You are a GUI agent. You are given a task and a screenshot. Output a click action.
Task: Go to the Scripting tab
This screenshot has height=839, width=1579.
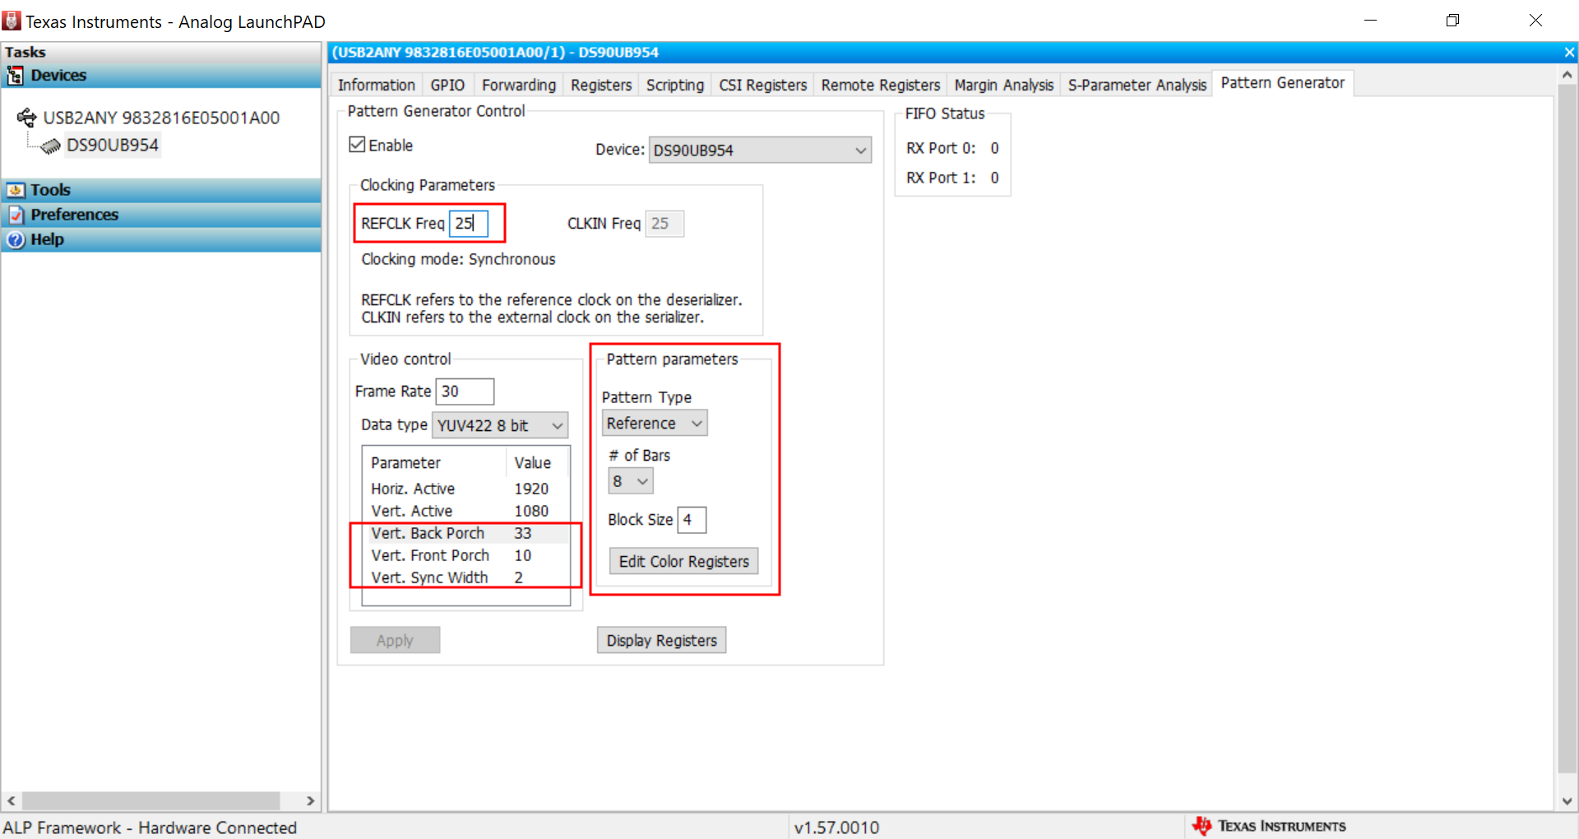click(675, 85)
